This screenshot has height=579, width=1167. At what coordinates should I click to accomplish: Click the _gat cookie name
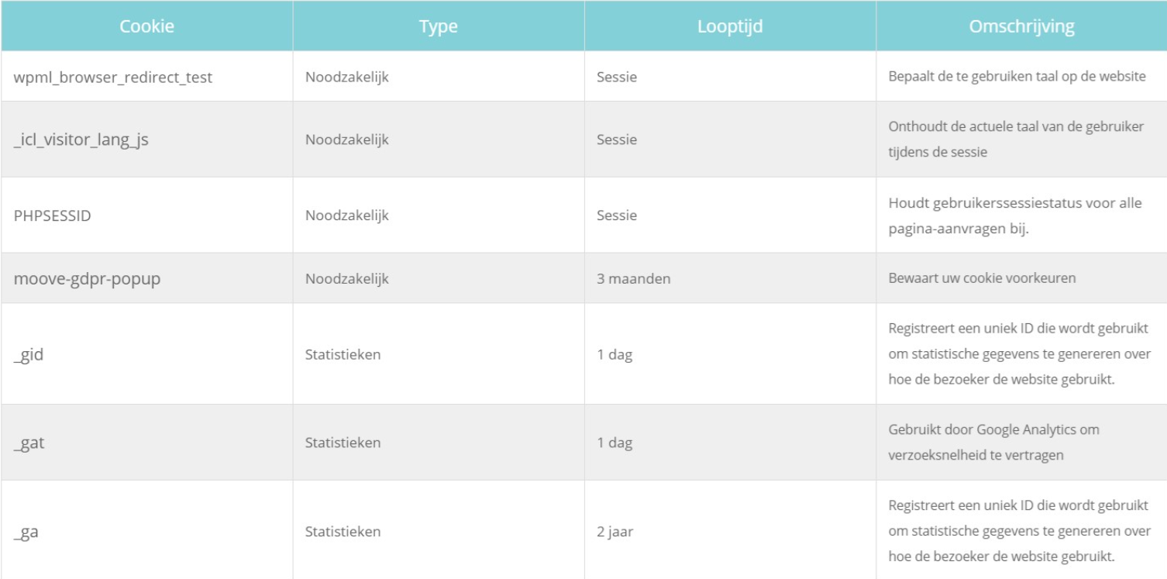pos(29,443)
